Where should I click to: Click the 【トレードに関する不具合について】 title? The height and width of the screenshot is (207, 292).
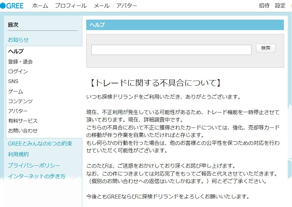tap(155, 83)
